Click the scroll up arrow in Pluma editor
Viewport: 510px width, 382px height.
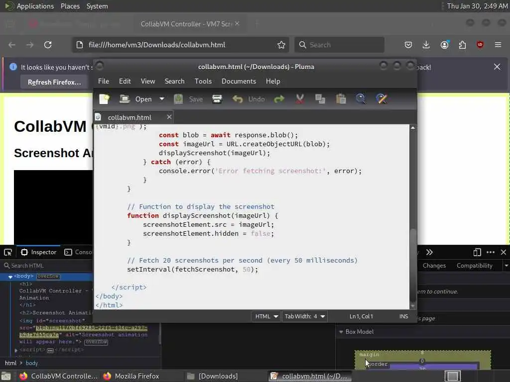click(413, 128)
